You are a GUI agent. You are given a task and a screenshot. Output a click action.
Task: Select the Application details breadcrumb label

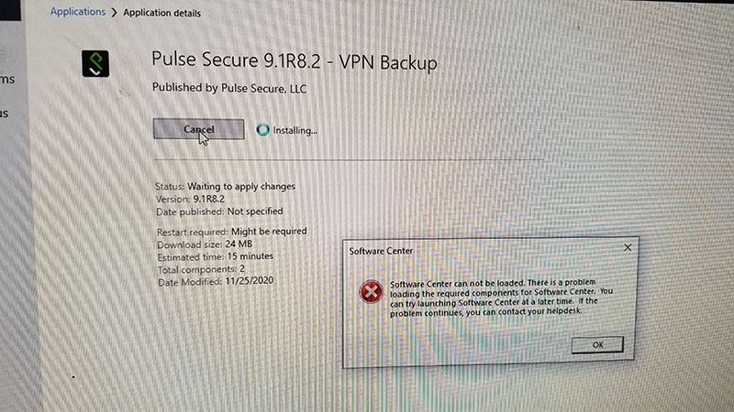162,13
